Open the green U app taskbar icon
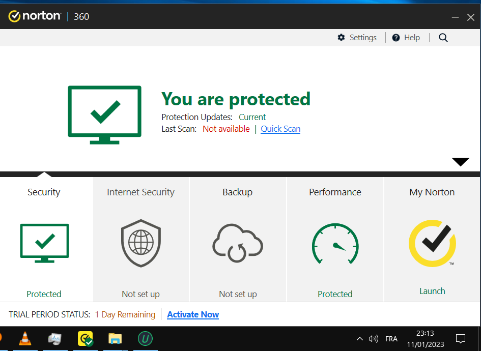The height and width of the screenshot is (351, 481). click(145, 339)
